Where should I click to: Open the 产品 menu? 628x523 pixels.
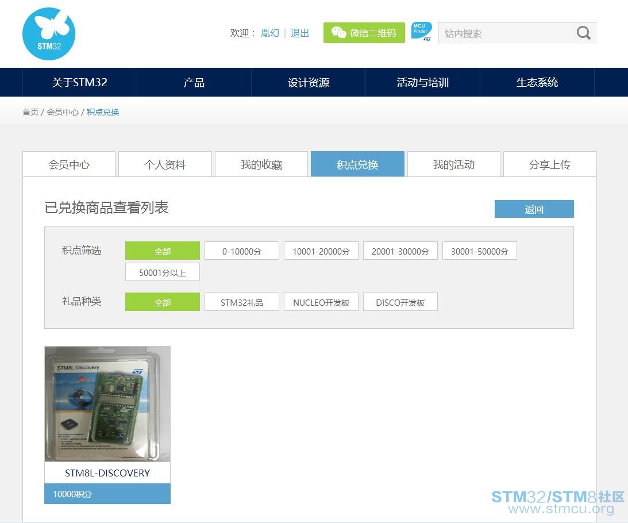[x=194, y=83]
